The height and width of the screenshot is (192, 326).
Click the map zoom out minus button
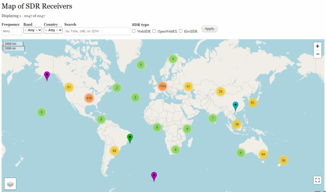[317, 54]
